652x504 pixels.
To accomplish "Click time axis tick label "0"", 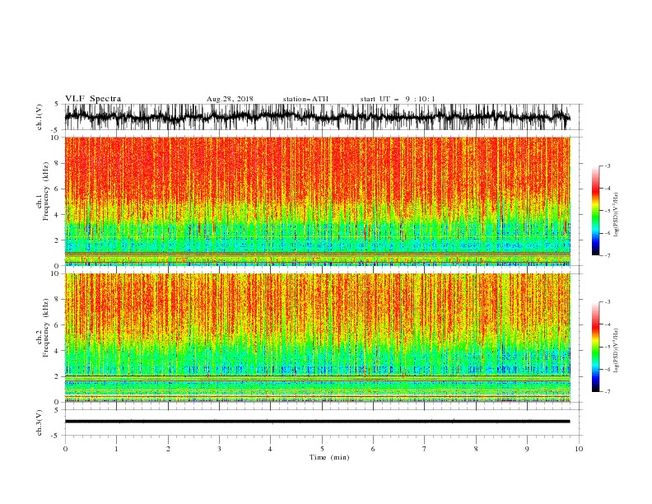I will [65, 449].
